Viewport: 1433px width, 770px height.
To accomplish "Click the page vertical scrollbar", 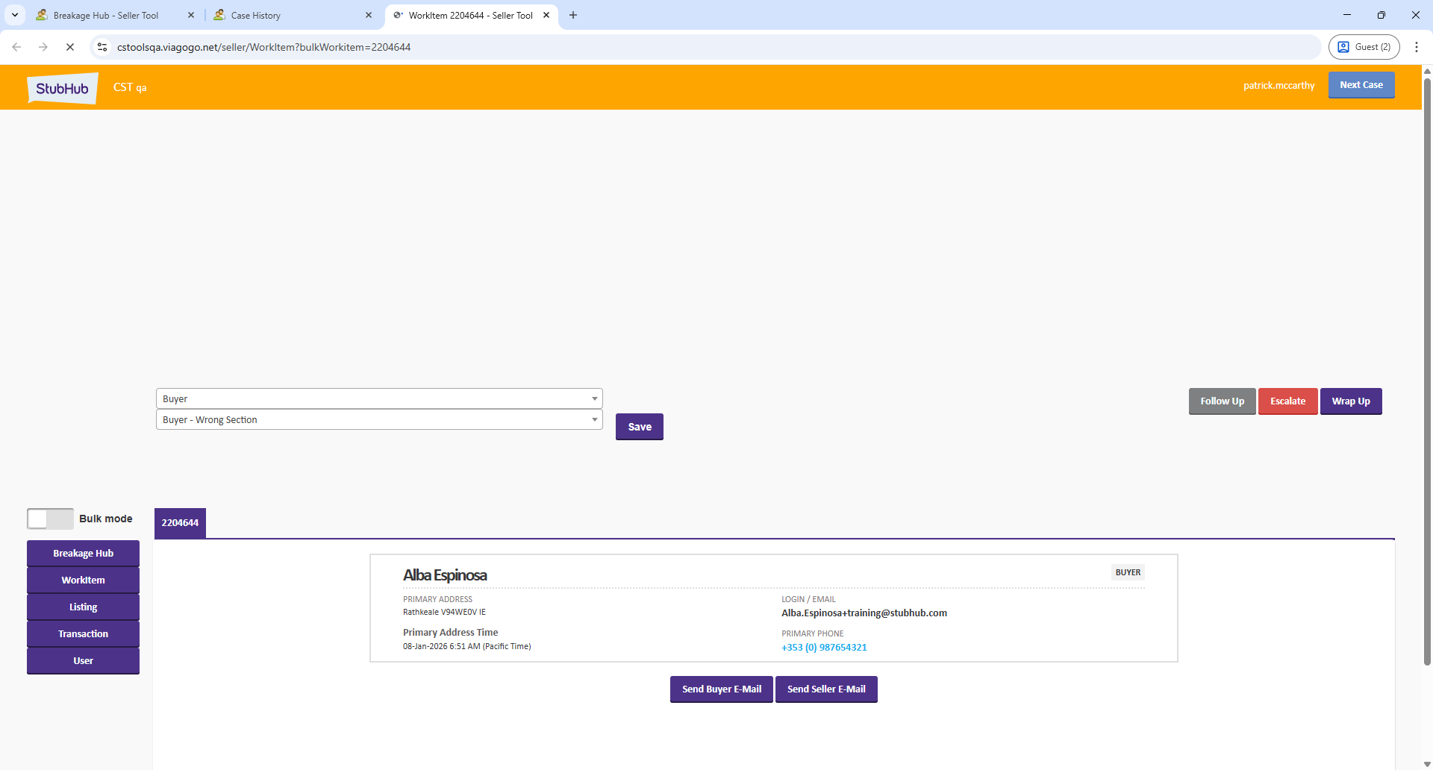I will point(1427,373).
